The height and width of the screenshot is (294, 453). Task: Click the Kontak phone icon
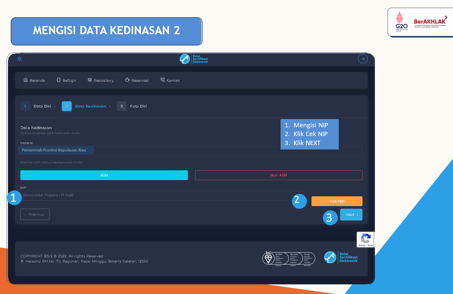click(163, 80)
